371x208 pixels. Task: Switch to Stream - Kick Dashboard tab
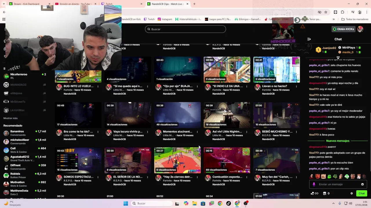tap(29, 4)
